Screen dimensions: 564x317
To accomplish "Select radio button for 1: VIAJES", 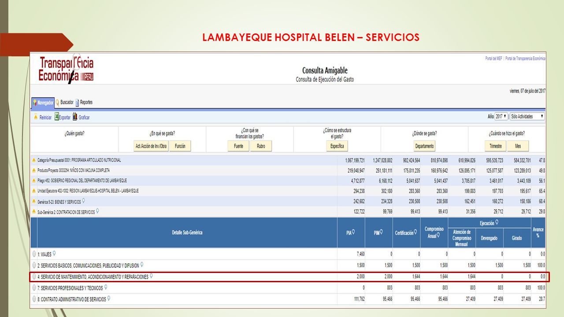I will coord(34,254).
